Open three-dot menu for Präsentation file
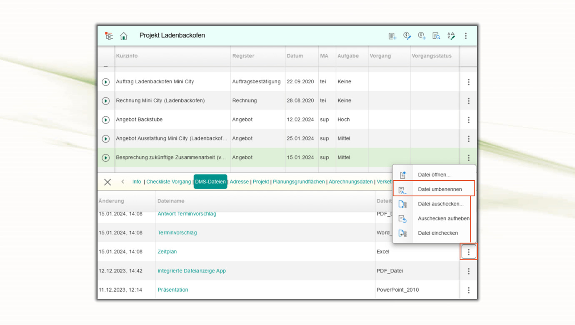 [468, 290]
